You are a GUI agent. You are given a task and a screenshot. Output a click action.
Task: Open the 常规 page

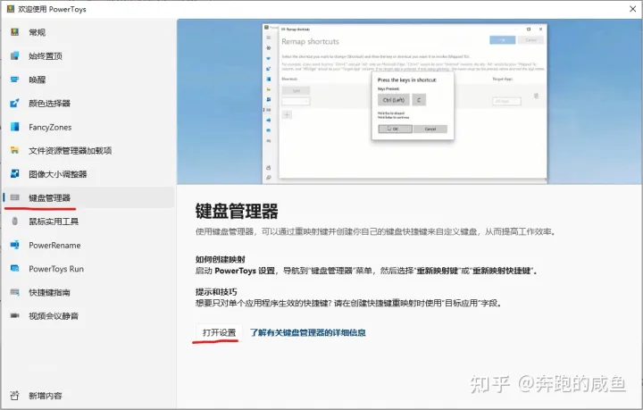click(x=88, y=32)
